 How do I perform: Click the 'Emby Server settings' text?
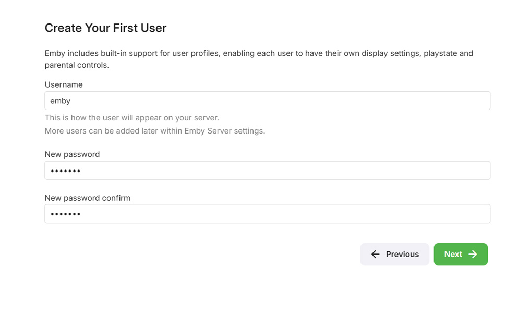224,131
